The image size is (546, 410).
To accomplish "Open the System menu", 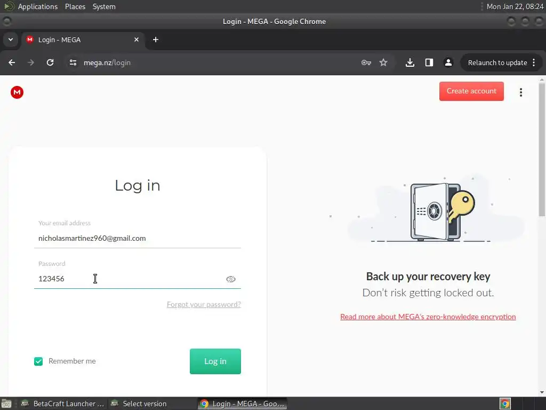I will pos(104,6).
